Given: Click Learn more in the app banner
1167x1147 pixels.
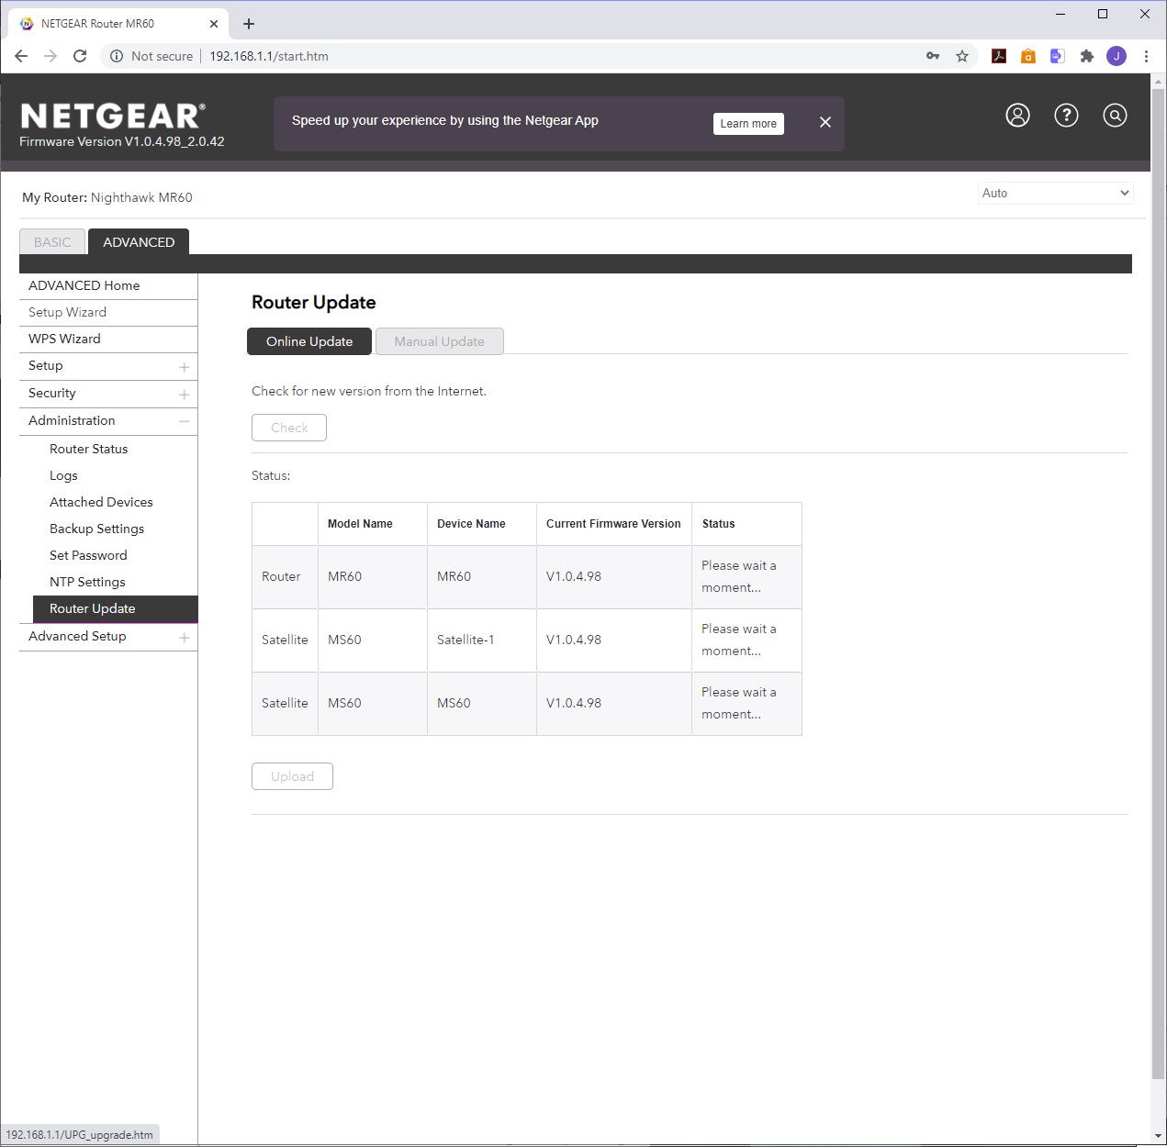Looking at the screenshot, I should point(748,124).
